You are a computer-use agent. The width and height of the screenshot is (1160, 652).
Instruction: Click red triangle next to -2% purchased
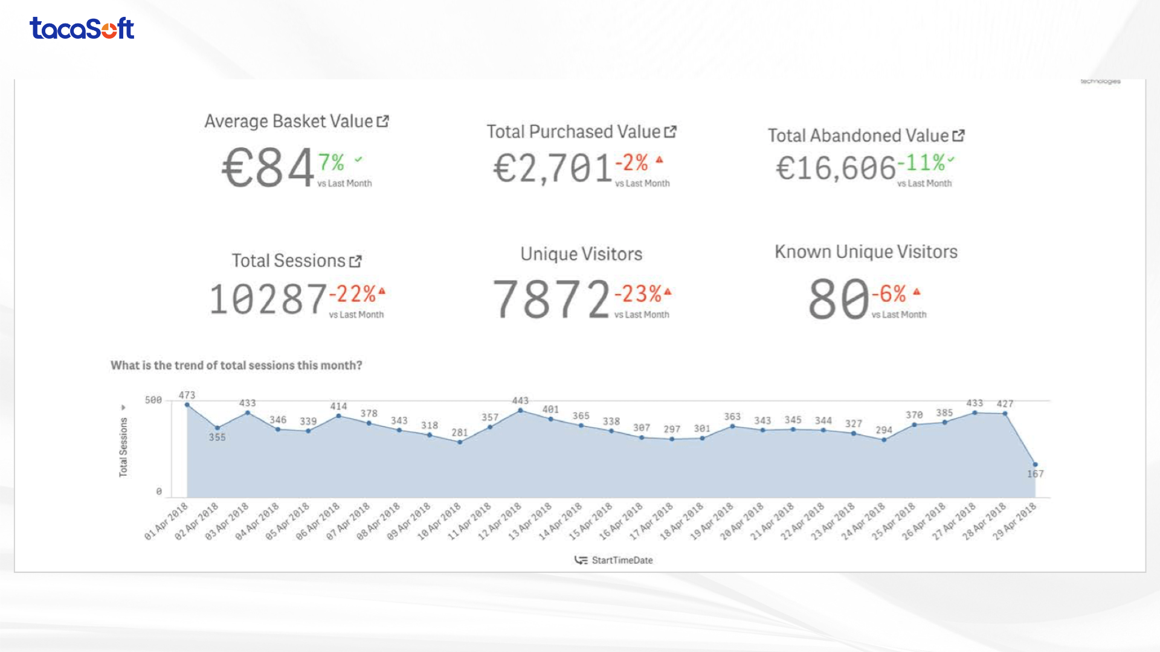click(x=659, y=160)
